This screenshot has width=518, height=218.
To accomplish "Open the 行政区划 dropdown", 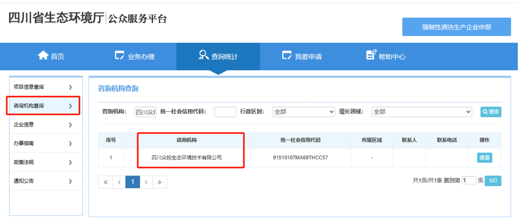I will 304,112.
